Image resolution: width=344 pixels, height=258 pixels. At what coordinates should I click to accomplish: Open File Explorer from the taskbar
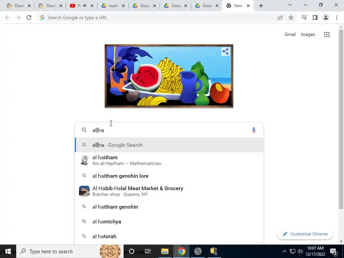(165, 251)
